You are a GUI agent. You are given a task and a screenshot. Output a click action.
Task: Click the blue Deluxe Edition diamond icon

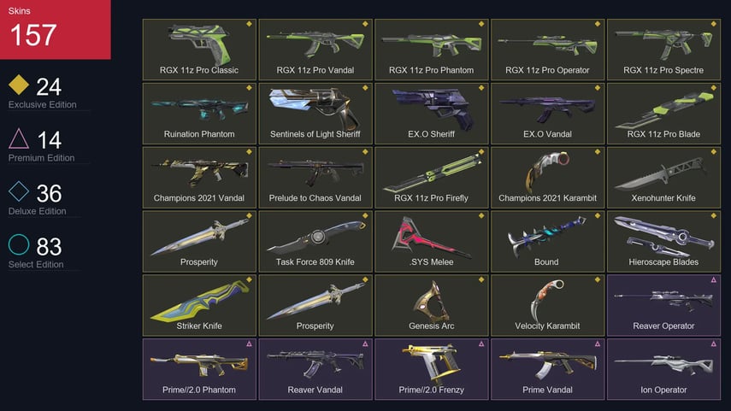click(19, 191)
